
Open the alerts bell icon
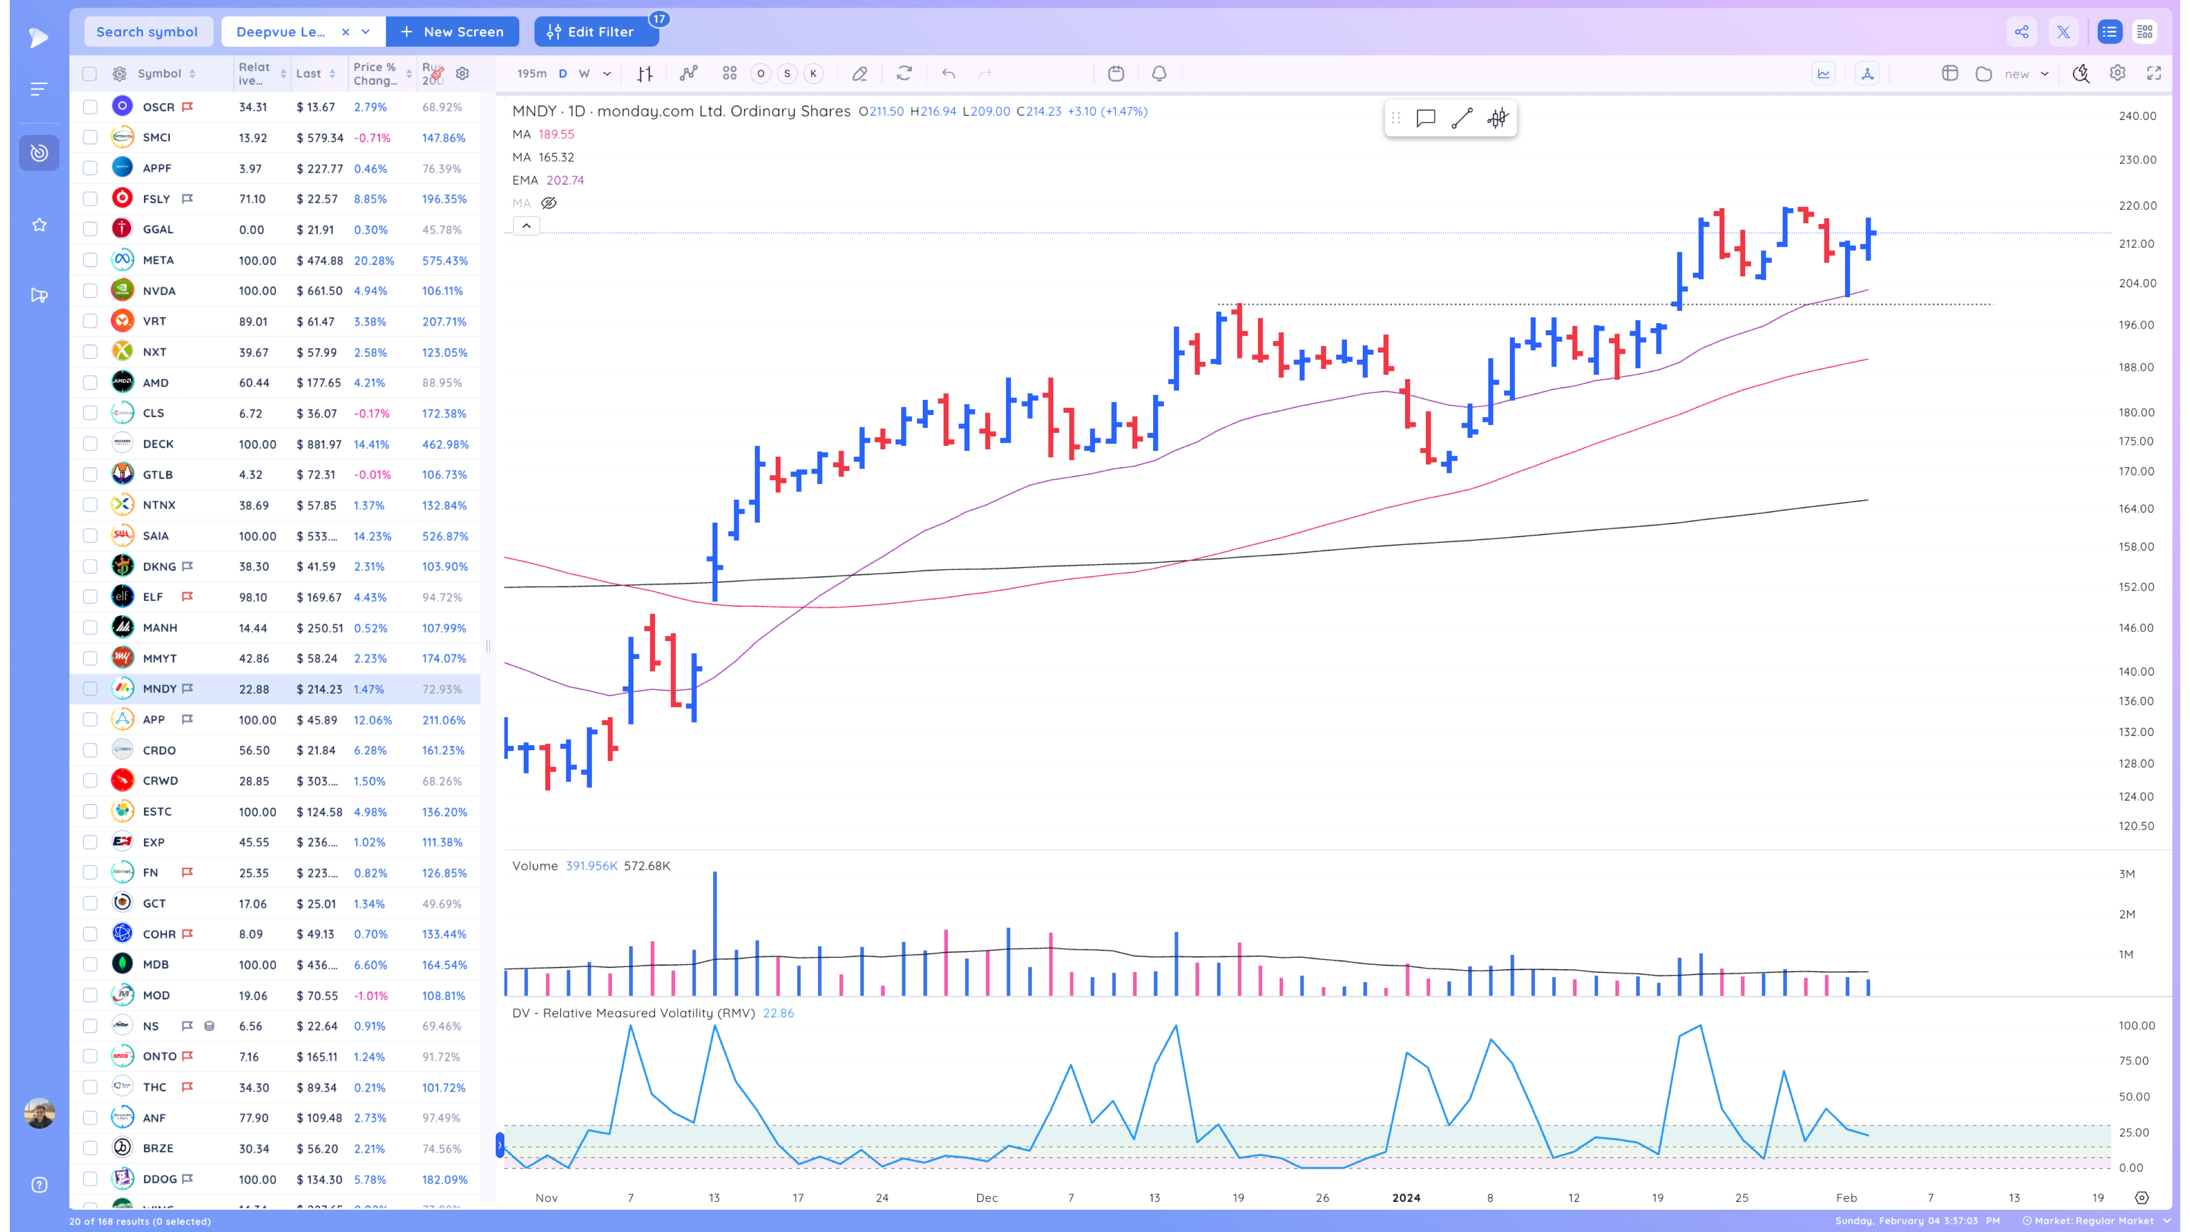1159,74
